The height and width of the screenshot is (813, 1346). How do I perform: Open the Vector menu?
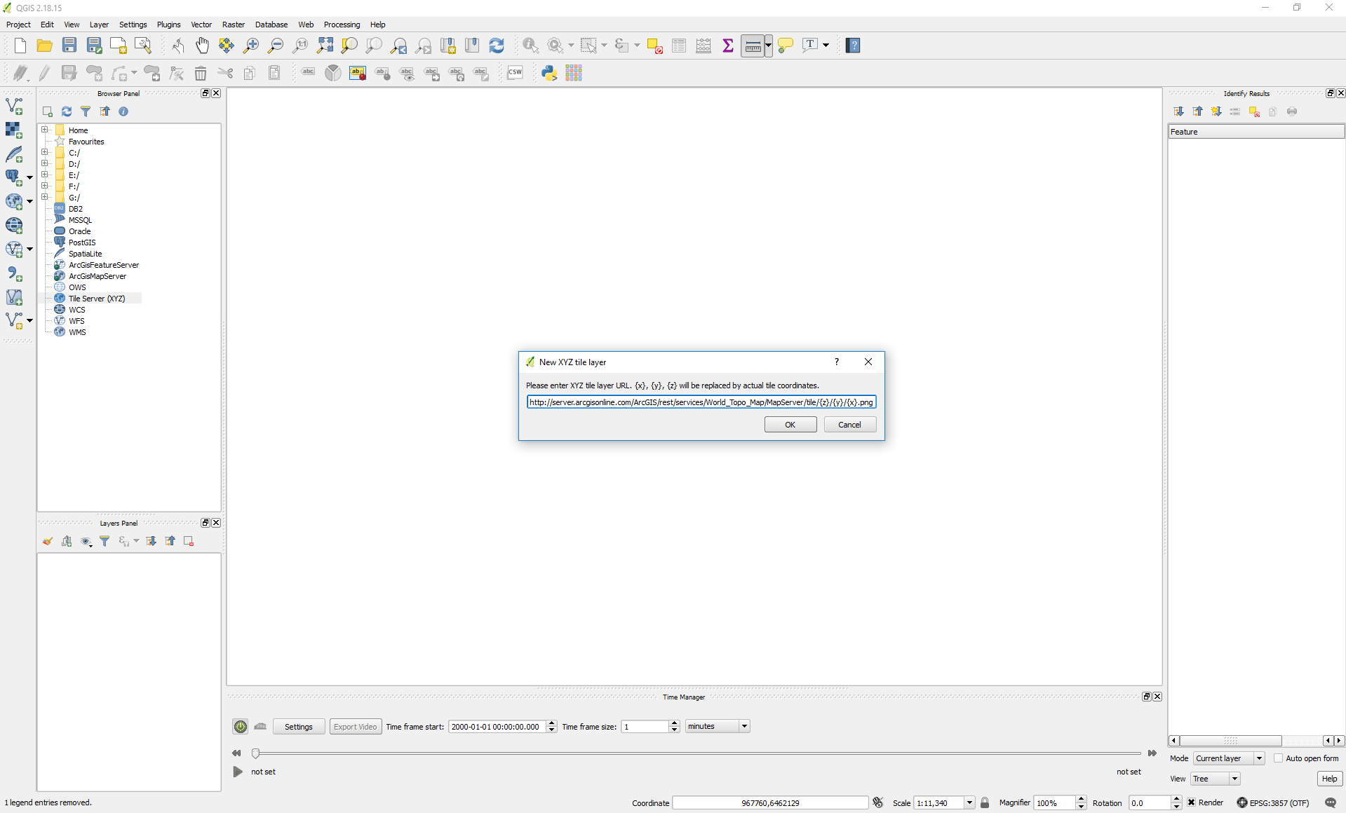pyautogui.click(x=201, y=25)
